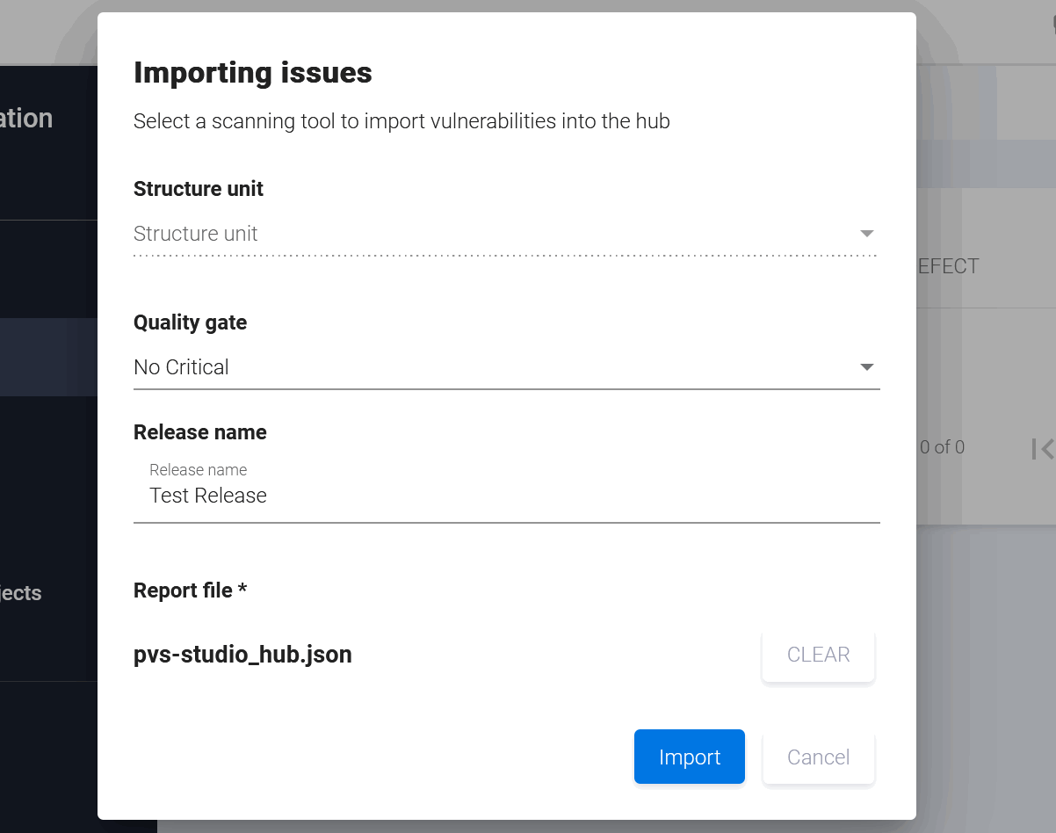This screenshot has width=1056, height=833.
Task: Click the Structure unit dropdown arrow
Action: (866, 234)
